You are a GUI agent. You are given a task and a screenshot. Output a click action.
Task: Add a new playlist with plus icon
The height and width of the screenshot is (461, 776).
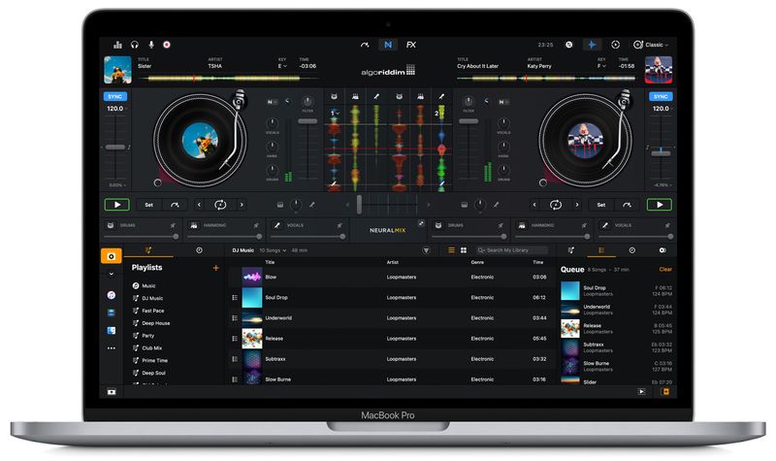(x=215, y=267)
